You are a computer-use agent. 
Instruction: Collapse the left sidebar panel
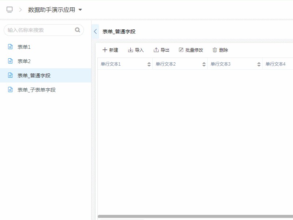click(95, 32)
